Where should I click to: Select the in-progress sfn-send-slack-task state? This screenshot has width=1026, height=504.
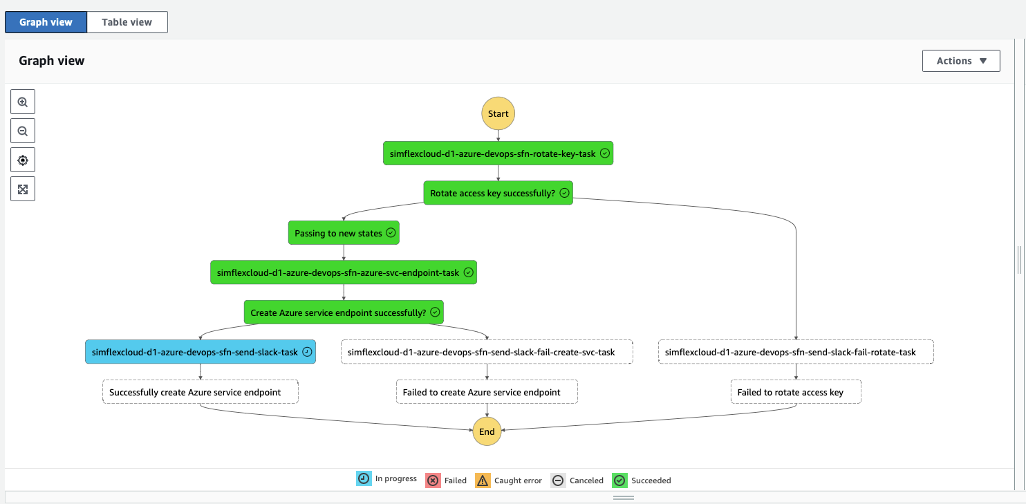(x=200, y=353)
